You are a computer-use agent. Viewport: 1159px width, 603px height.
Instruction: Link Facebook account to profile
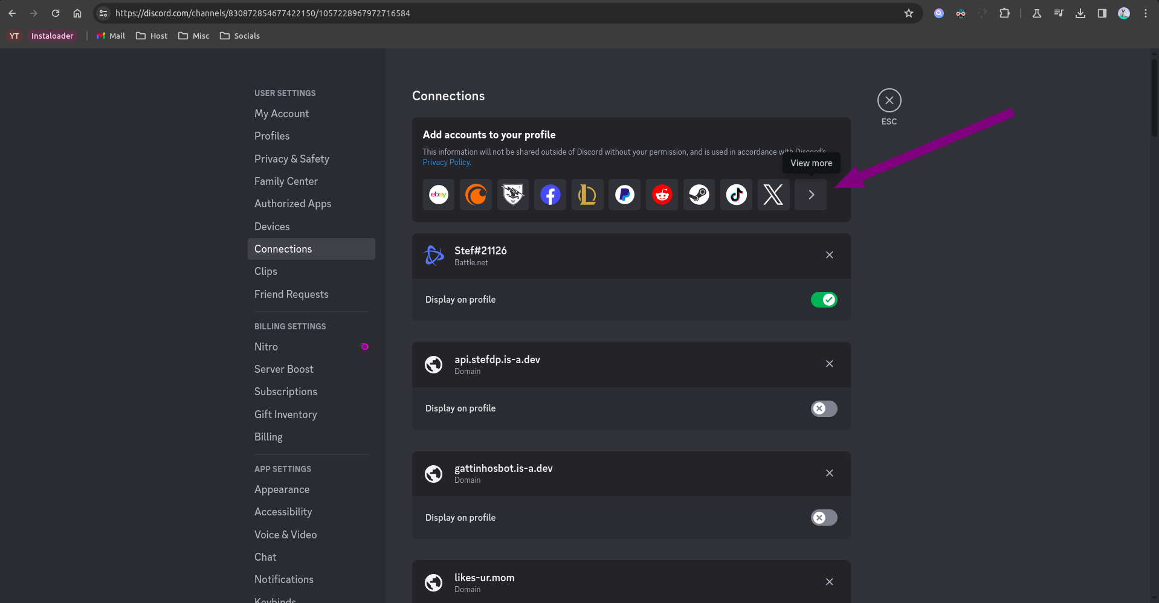tap(550, 195)
